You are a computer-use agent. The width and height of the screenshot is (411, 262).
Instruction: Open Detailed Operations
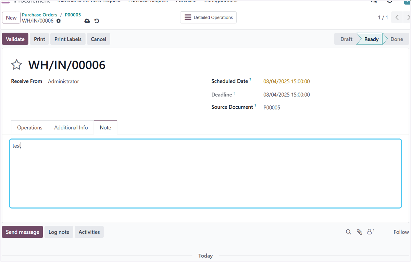[208, 17]
